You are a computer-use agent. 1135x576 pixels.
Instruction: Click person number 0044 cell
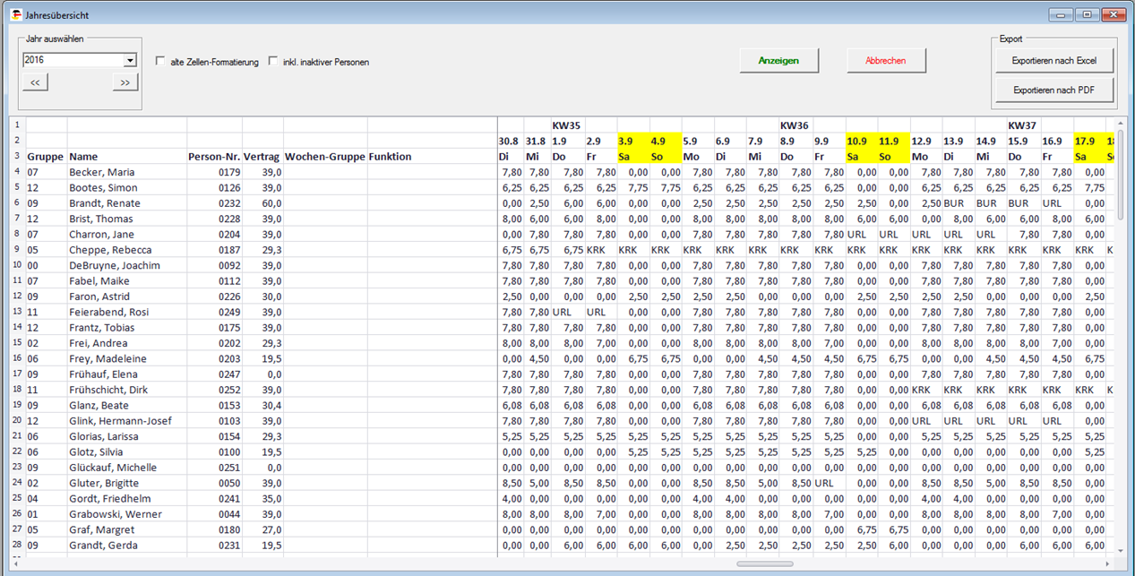coord(214,514)
